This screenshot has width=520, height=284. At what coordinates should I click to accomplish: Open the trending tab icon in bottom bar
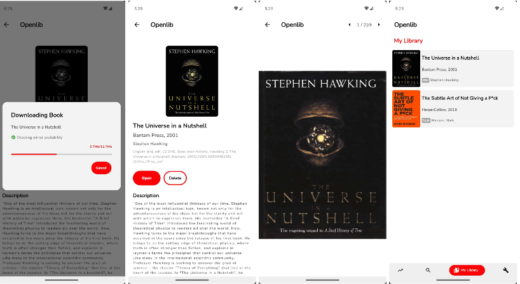400,270
